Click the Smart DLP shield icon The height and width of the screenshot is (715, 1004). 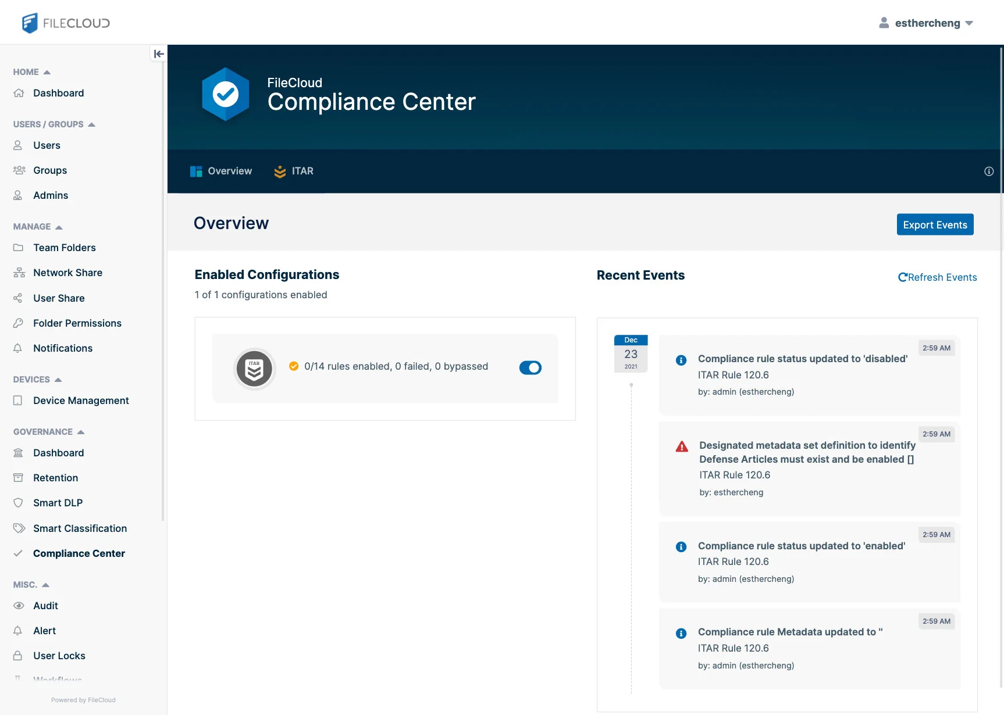tap(18, 503)
